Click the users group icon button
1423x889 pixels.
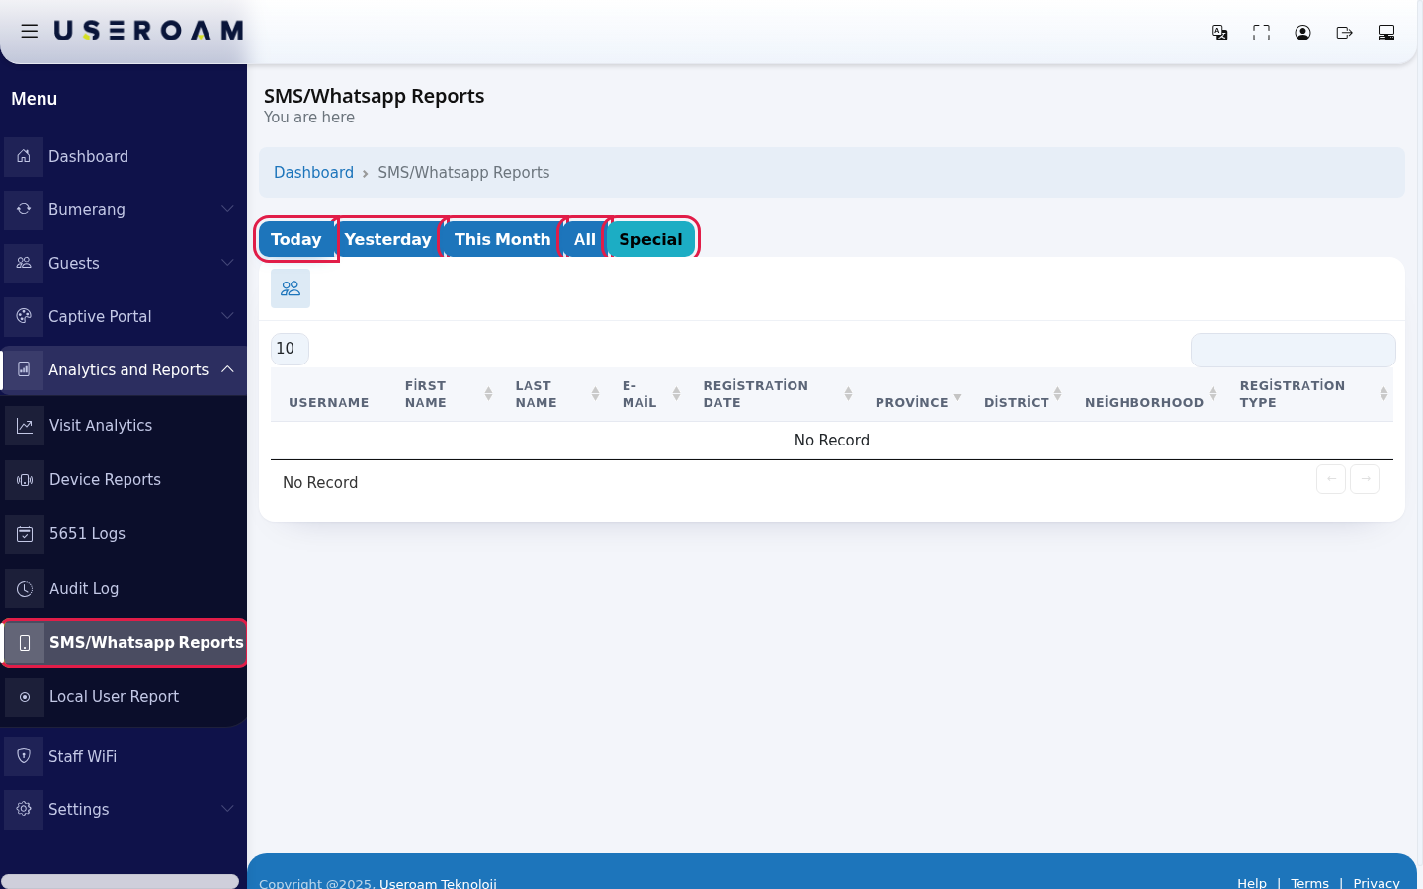coord(291,288)
